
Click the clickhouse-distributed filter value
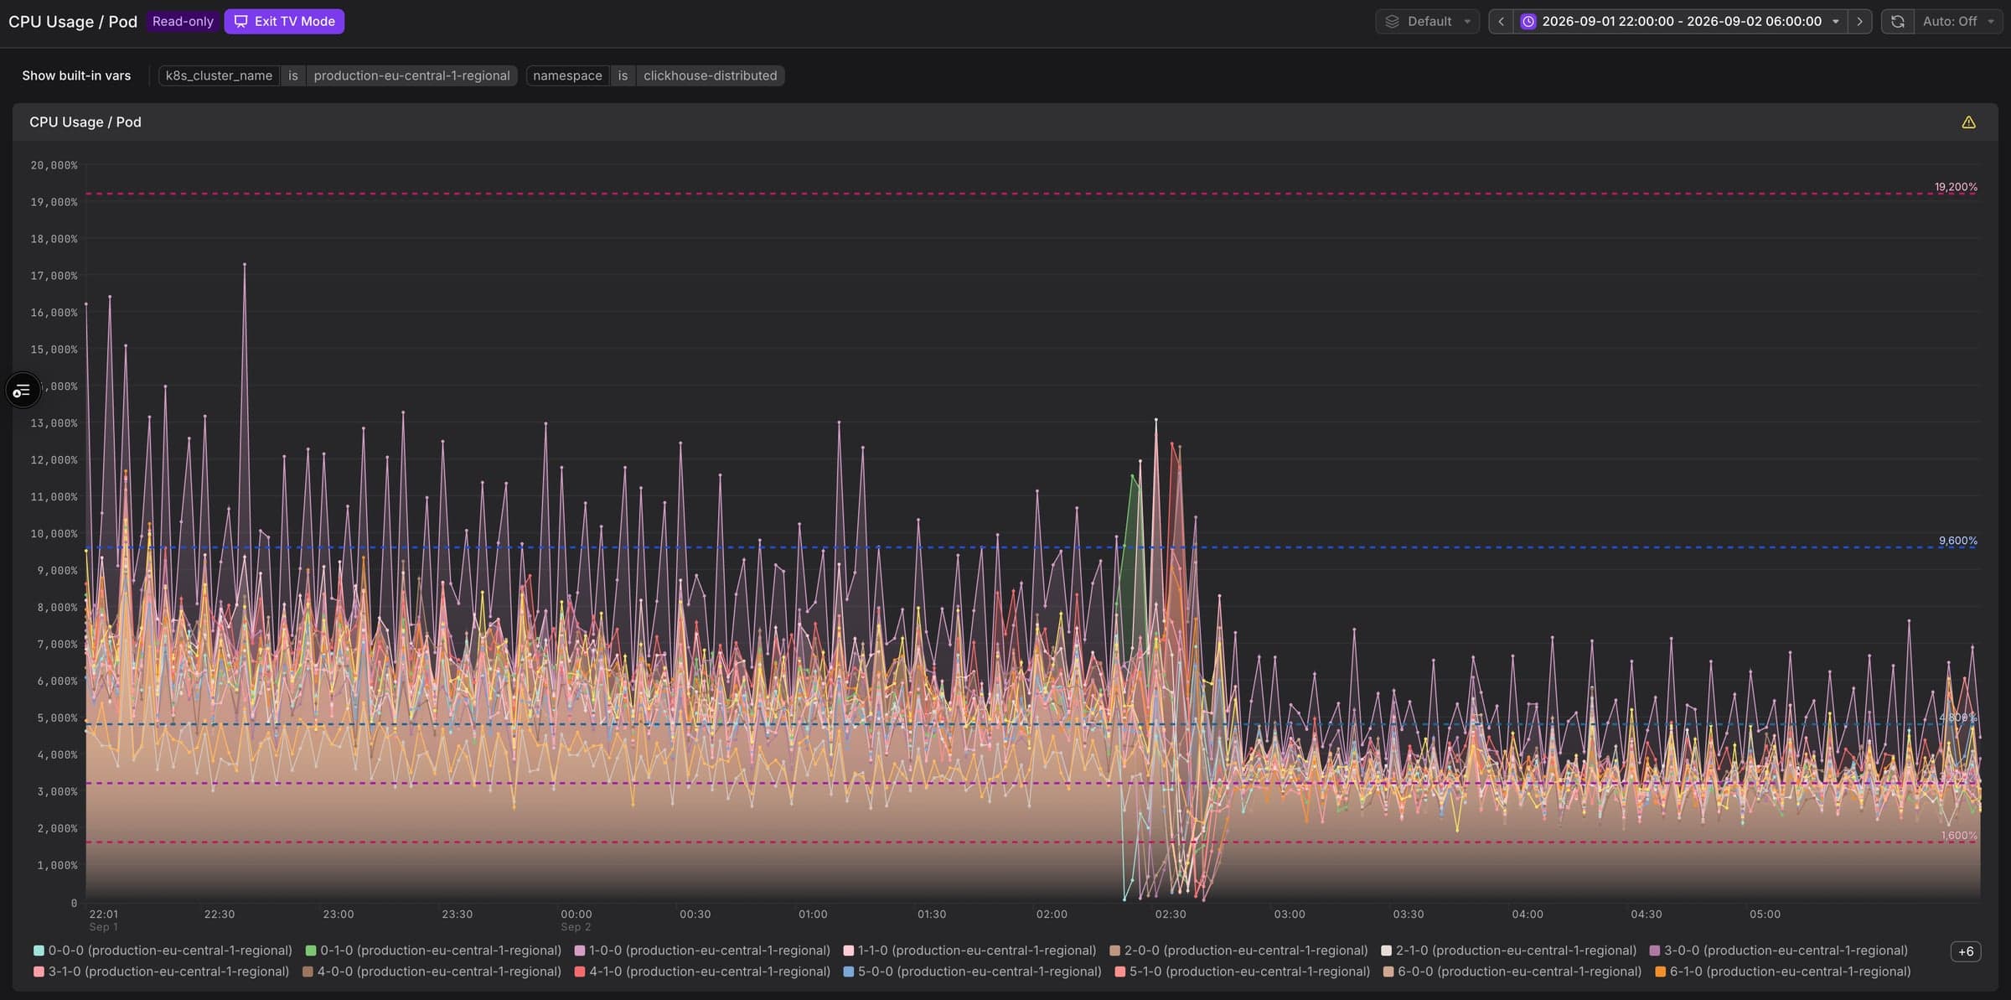tap(710, 75)
